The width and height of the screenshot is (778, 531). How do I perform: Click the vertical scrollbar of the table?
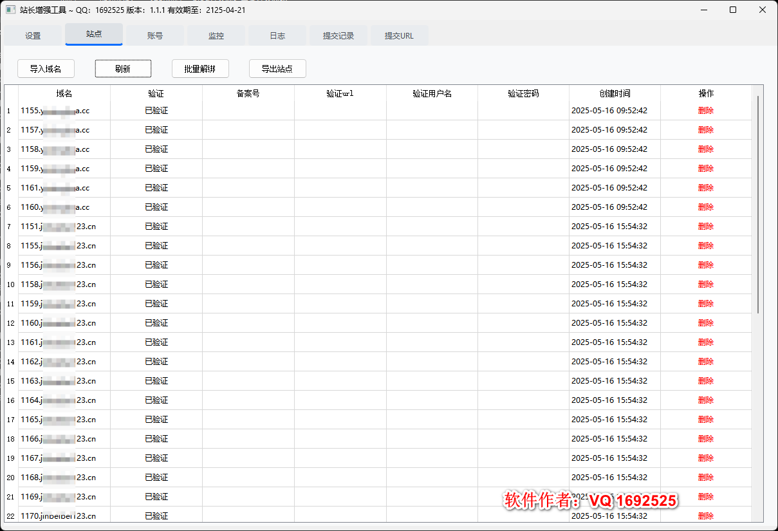click(758, 206)
